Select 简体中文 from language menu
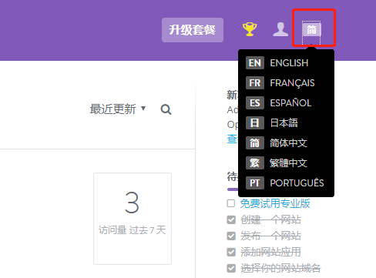The width and height of the screenshot is (376, 278). [286, 143]
